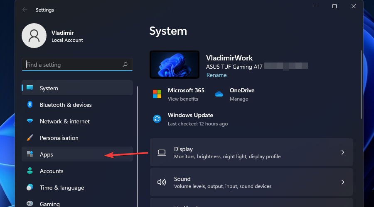This screenshot has height=207, width=374.
Task: Open the Display settings card
Action: [251, 152]
